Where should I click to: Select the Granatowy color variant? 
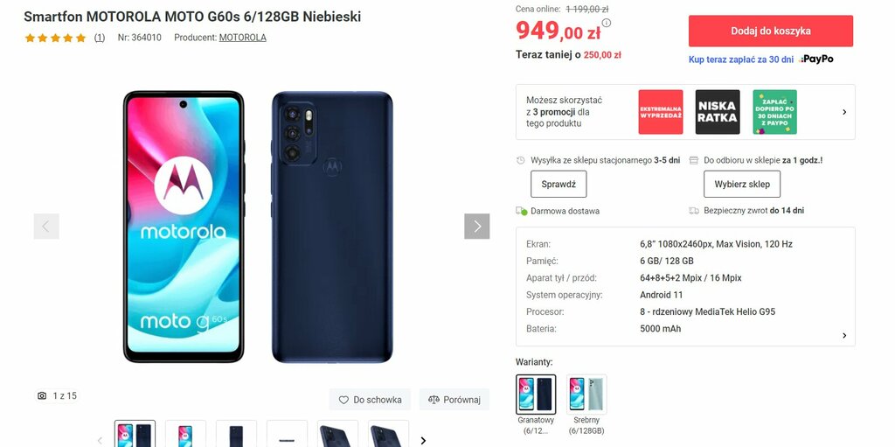[x=536, y=395]
